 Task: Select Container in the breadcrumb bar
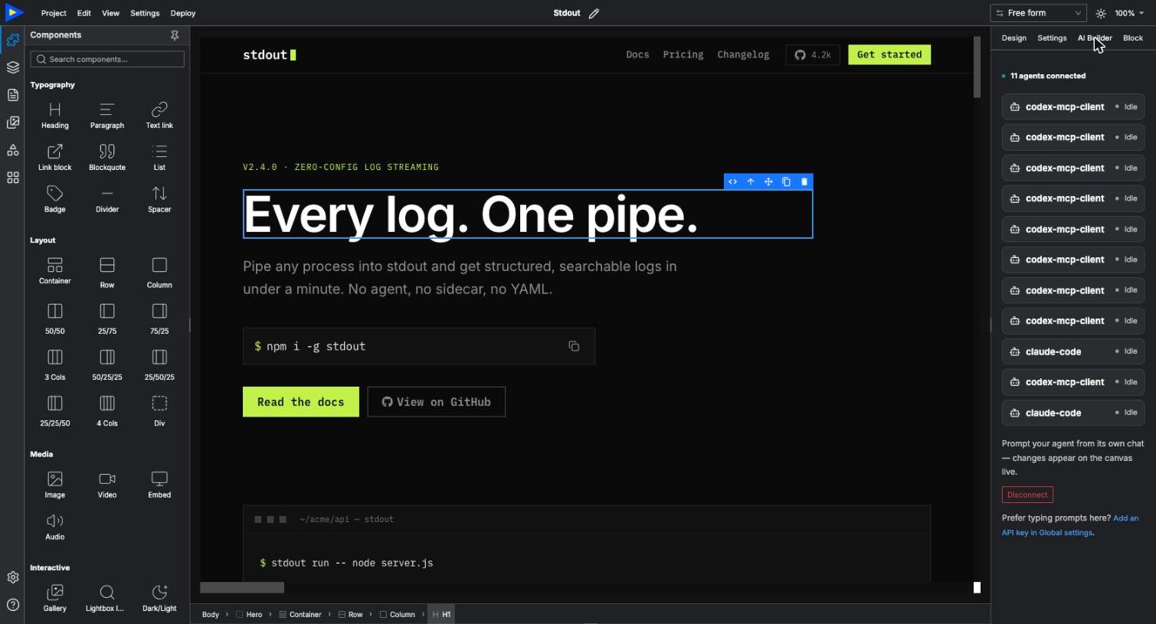click(x=300, y=614)
